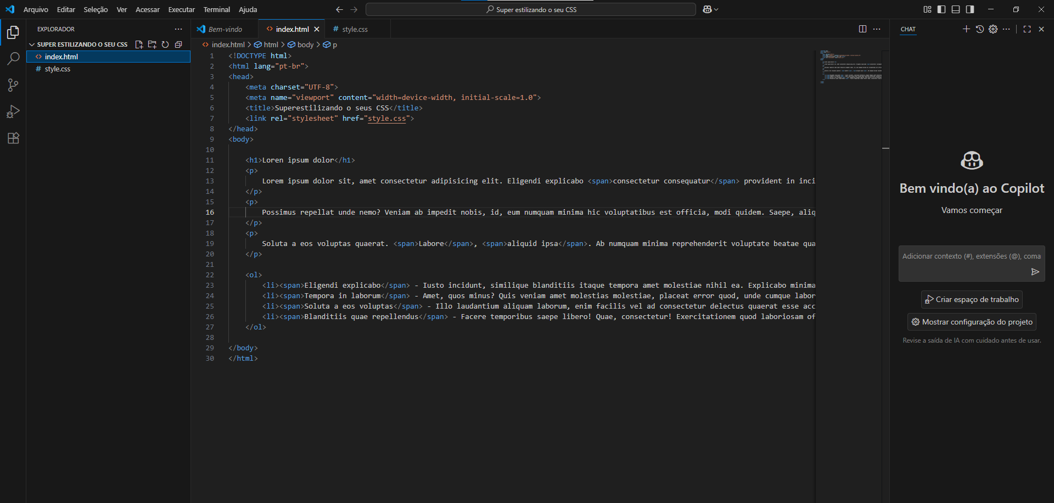
Task: Open the Arquivo menu
Action: tap(36, 9)
